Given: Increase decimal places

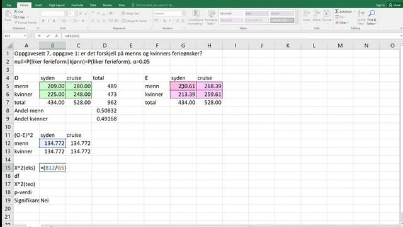Looking at the screenshot, I should (177, 21).
